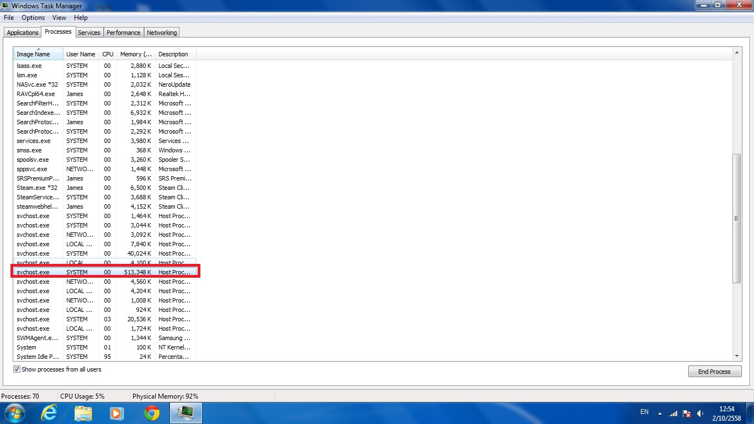Open Windows Media Player taskbar icon
The image size is (754, 424).
tap(116, 413)
